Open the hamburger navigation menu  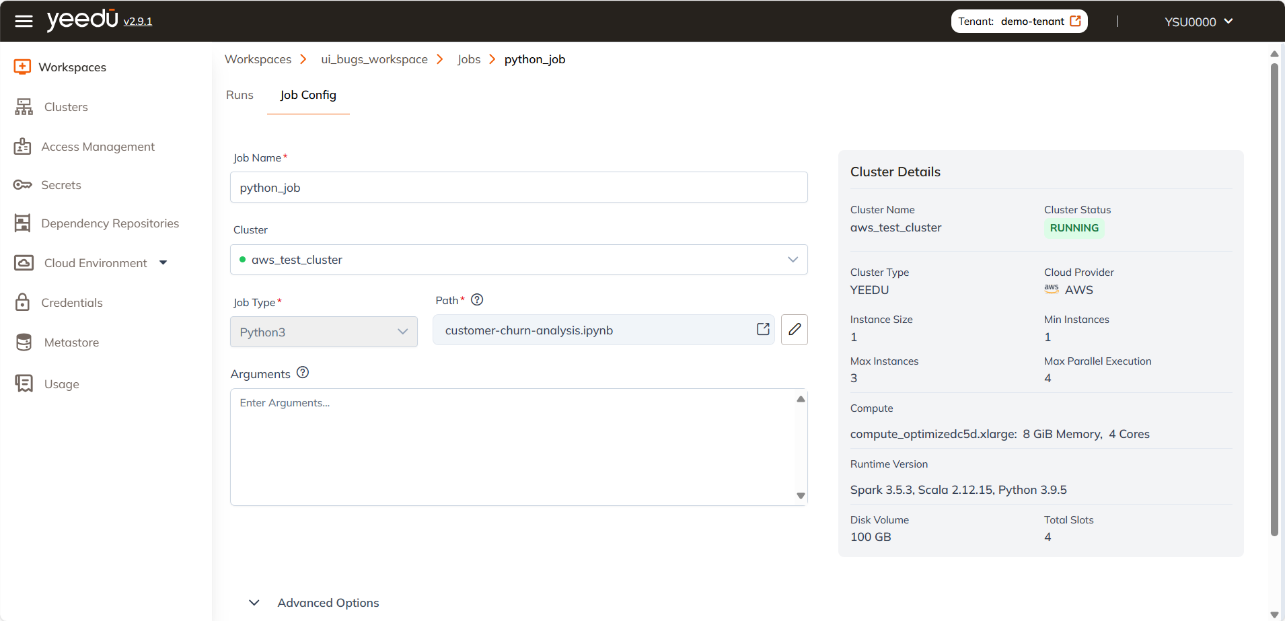tap(24, 22)
